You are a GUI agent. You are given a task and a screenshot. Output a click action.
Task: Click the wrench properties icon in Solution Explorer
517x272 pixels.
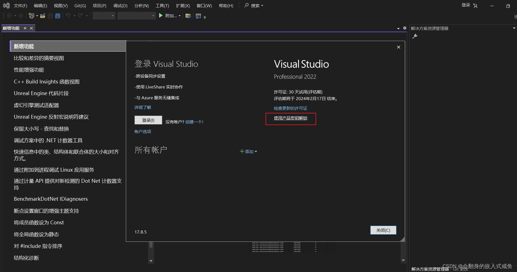pyautogui.click(x=415, y=36)
